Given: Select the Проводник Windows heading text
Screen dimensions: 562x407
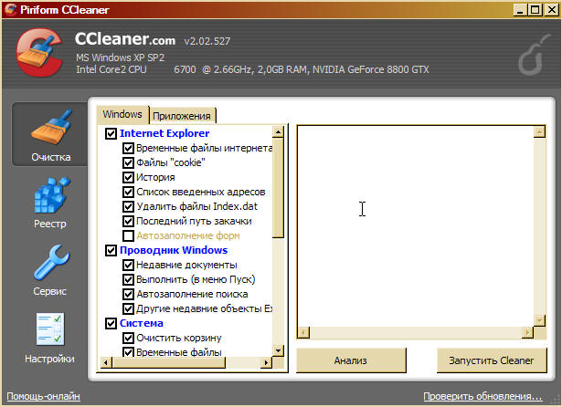Looking at the screenshot, I should (x=174, y=250).
